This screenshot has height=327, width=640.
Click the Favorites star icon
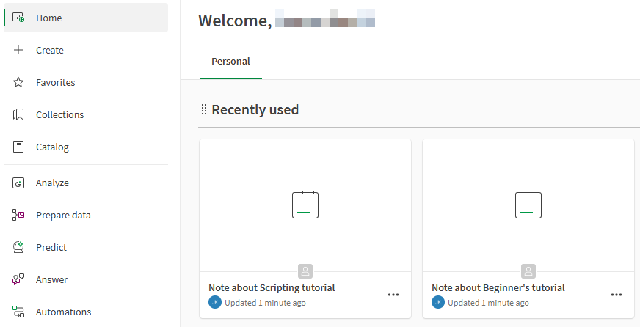tap(19, 82)
